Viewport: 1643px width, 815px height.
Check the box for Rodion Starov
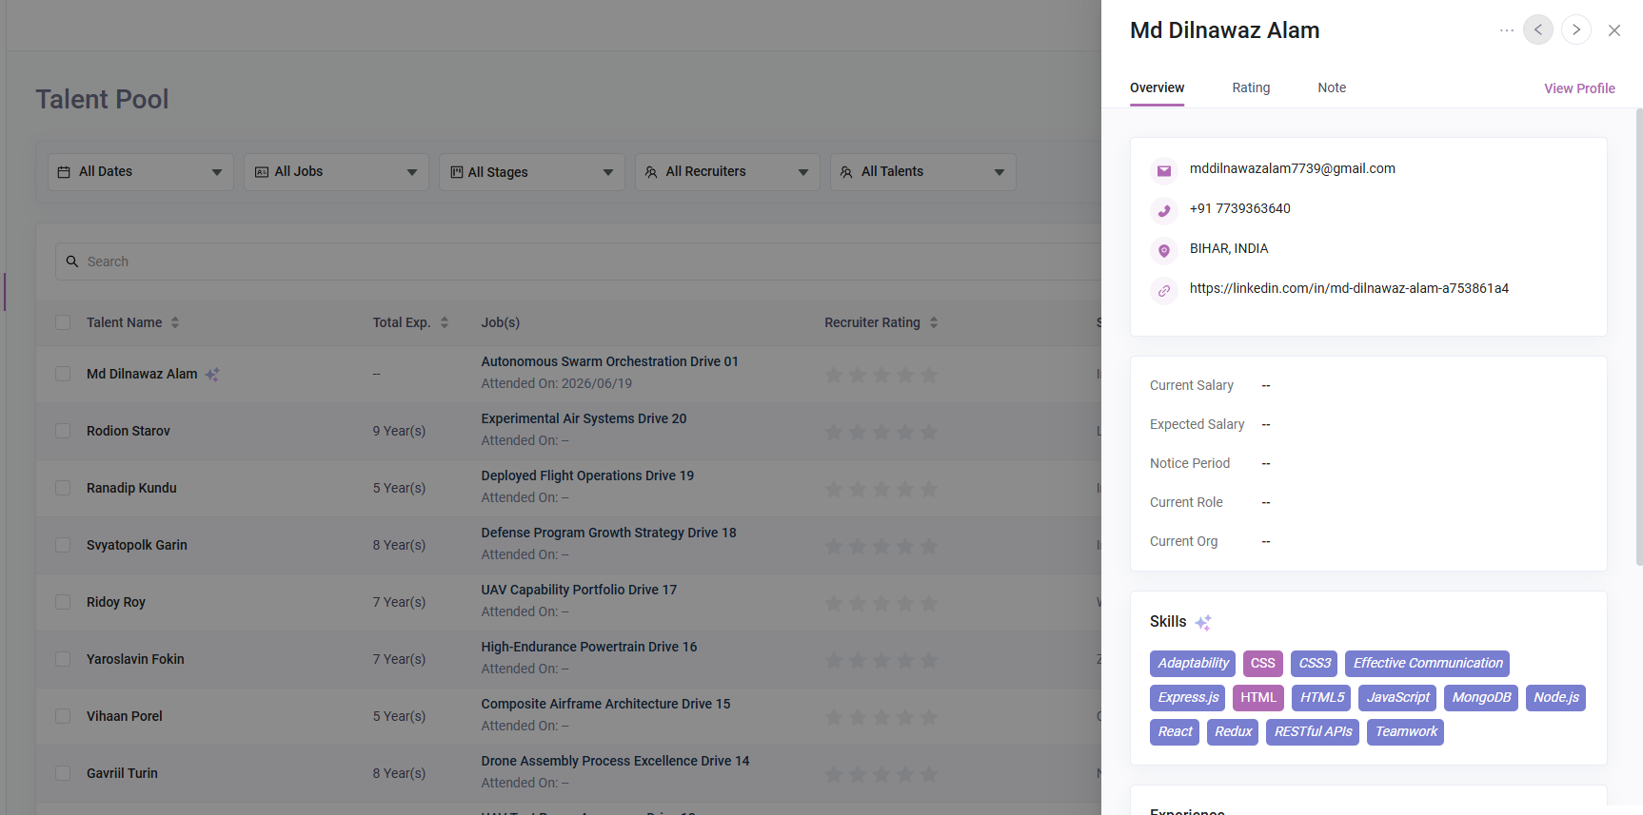coord(63,431)
